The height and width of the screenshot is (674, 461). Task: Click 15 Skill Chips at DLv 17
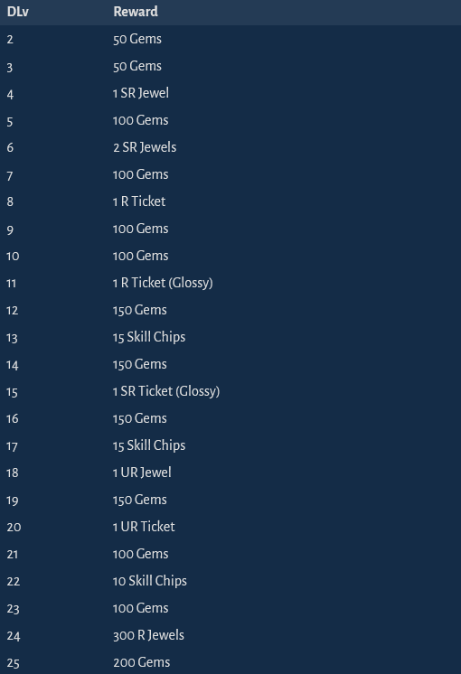tap(149, 445)
